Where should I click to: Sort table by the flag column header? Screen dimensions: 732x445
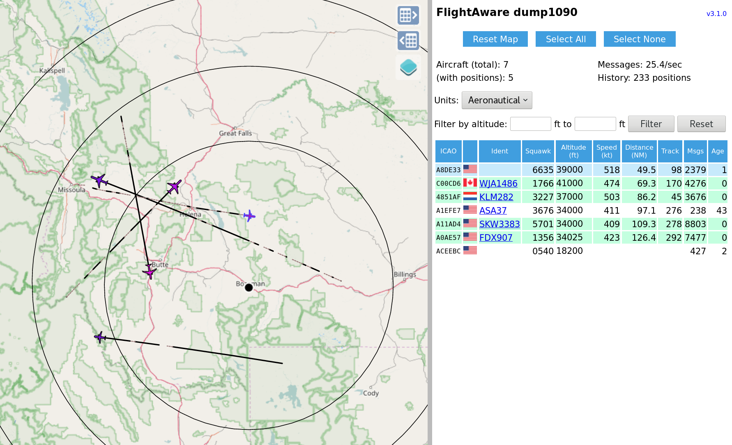[x=470, y=151]
